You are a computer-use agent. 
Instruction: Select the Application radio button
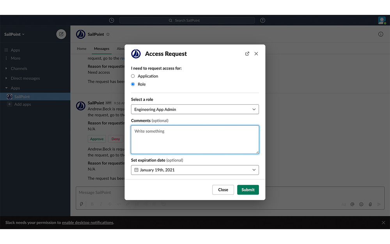click(133, 76)
